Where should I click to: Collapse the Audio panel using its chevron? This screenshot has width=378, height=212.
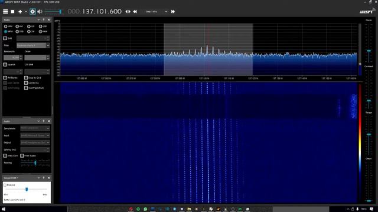pyautogui.click(x=38, y=121)
